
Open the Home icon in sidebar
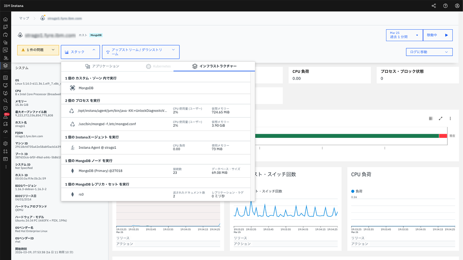point(5,19)
